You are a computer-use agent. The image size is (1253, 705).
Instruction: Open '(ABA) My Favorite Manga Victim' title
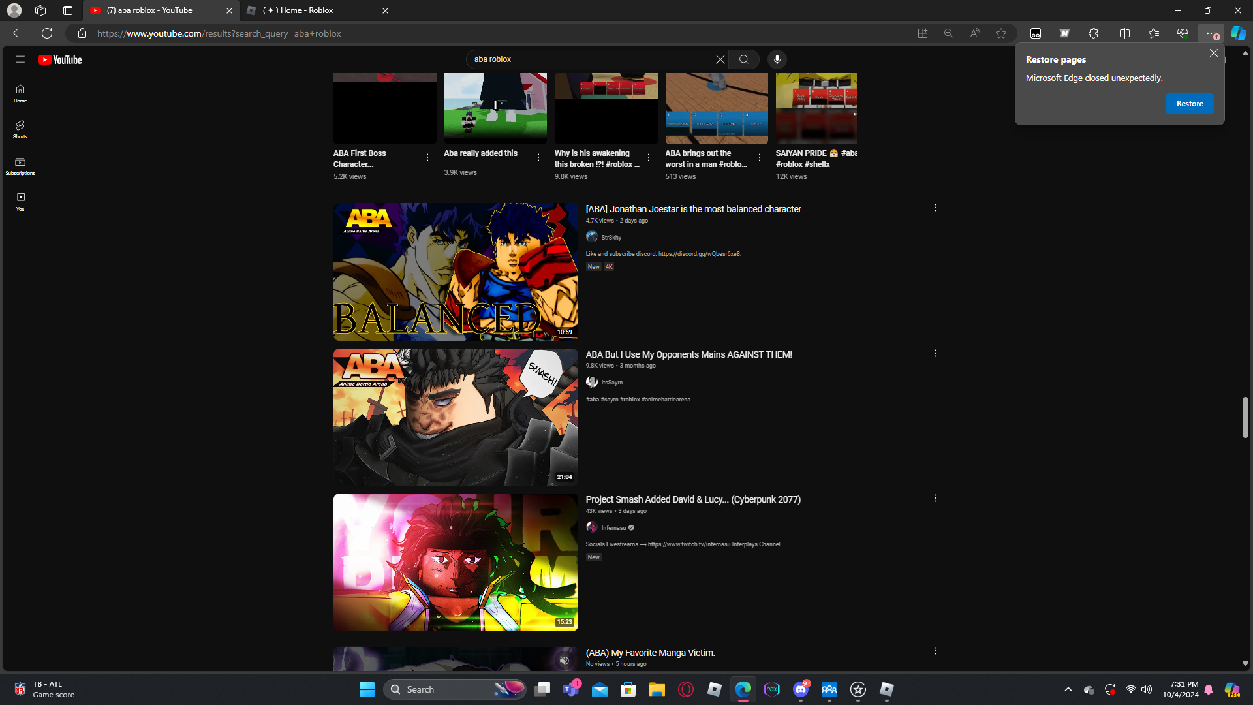(650, 653)
